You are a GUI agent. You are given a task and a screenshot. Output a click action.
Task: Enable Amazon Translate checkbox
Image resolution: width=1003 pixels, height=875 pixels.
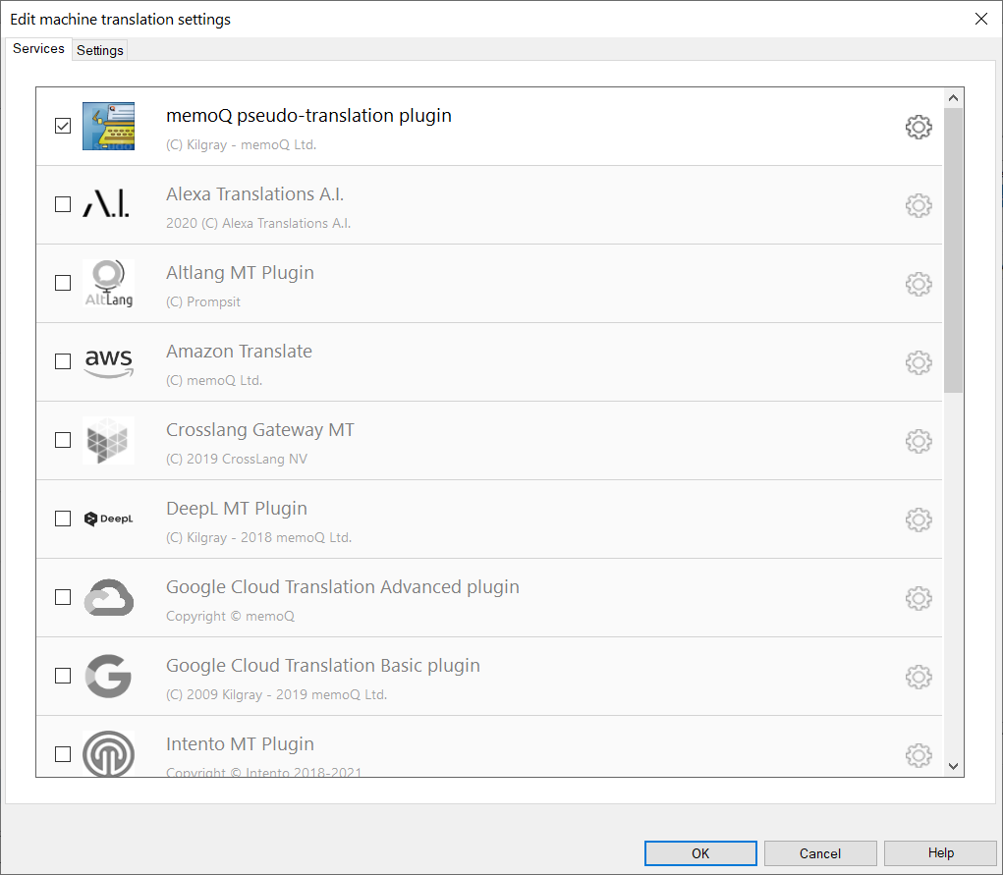click(63, 361)
